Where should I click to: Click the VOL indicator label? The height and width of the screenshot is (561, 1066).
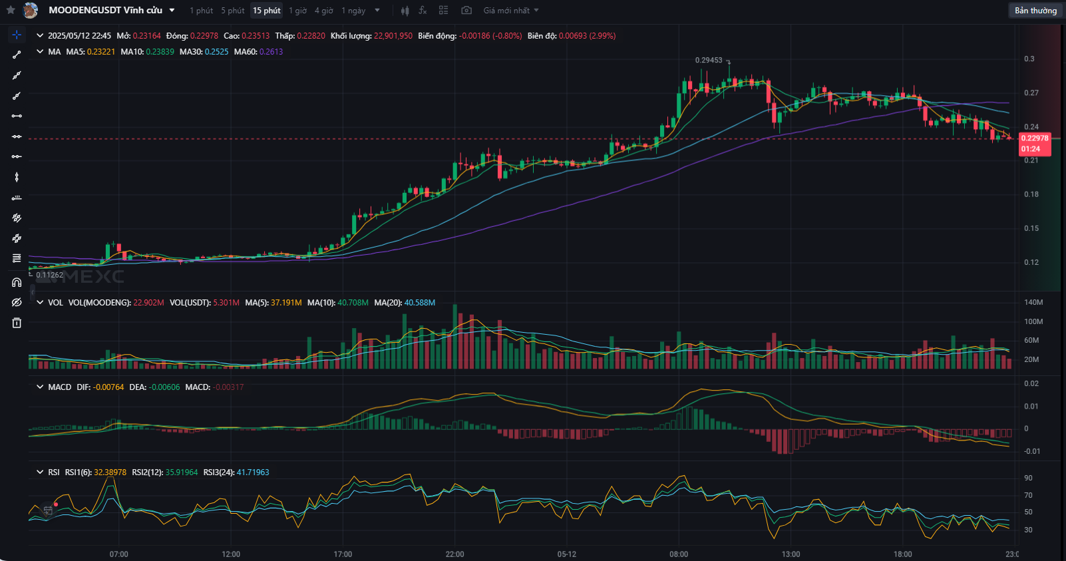tap(55, 303)
